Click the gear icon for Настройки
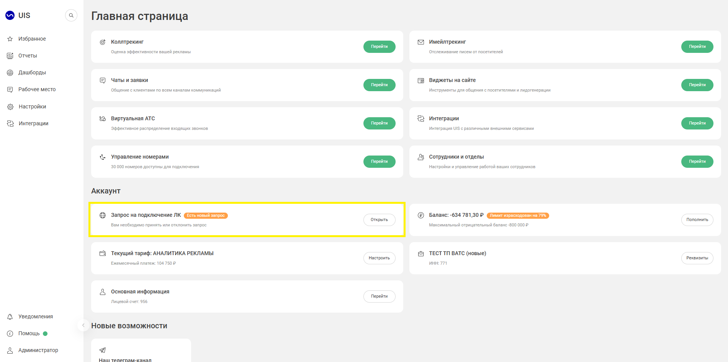Image resolution: width=728 pixels, height=362 pixels. click(x=10, y=106)
